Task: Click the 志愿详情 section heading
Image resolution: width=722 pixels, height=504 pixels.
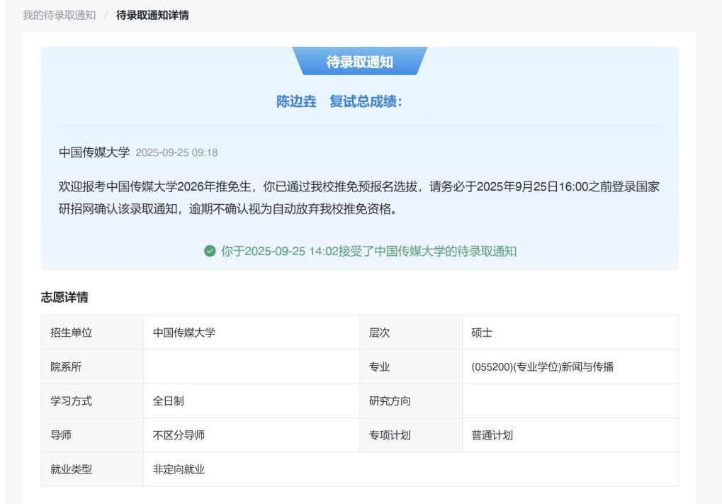Action: pos(64,298)
